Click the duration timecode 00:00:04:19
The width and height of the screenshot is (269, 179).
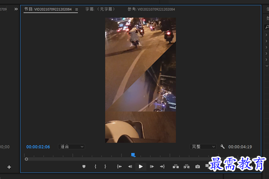[240, 147]
